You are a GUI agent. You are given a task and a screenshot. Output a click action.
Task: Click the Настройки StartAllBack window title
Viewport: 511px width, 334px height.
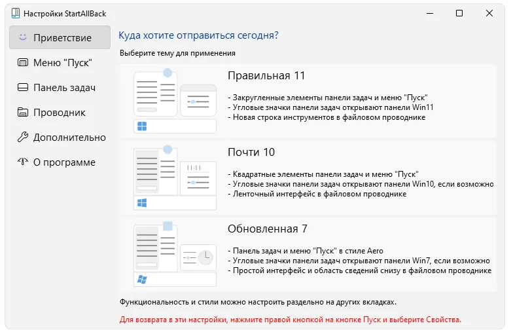[x=65, y=14]
